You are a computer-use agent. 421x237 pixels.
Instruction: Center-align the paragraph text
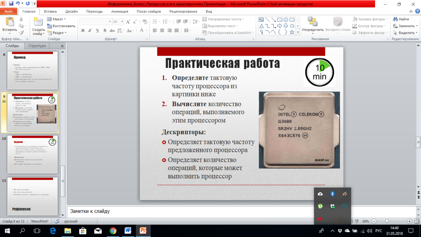point(162,31)
